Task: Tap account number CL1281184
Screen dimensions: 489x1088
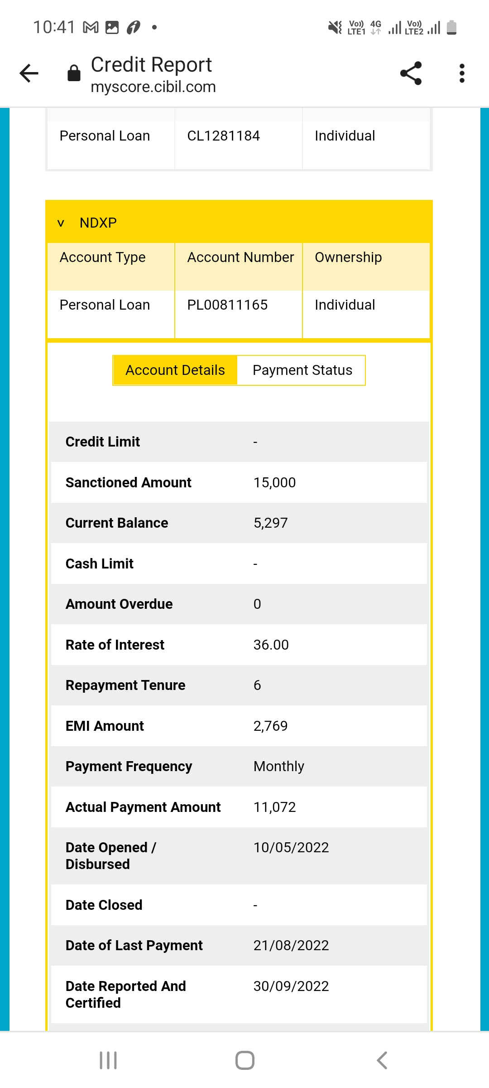Action: [223, 136]
